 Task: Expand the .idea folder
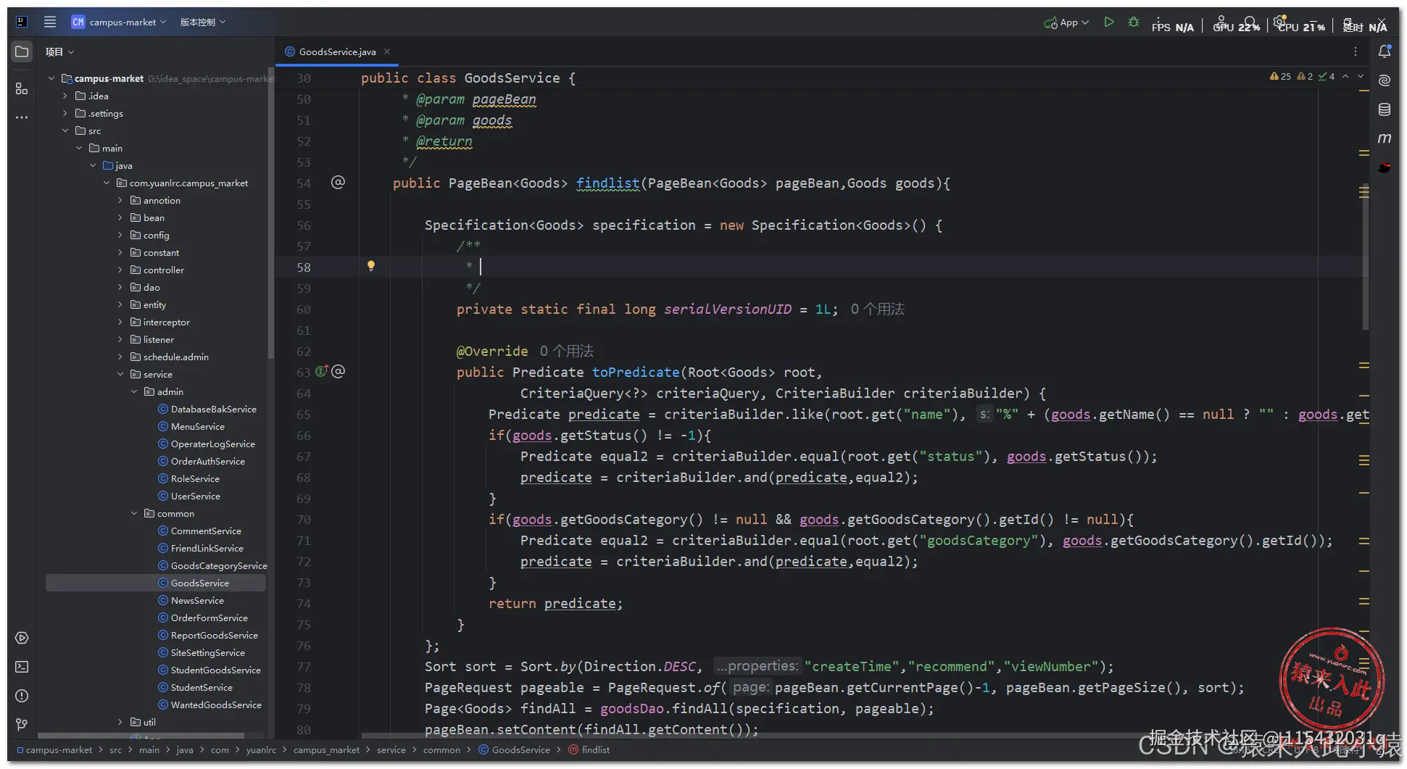[x=65, y=96]
